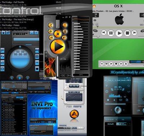Skip to previous track on orange player
The height and width of the screenshot is (136, 144).
51,38
